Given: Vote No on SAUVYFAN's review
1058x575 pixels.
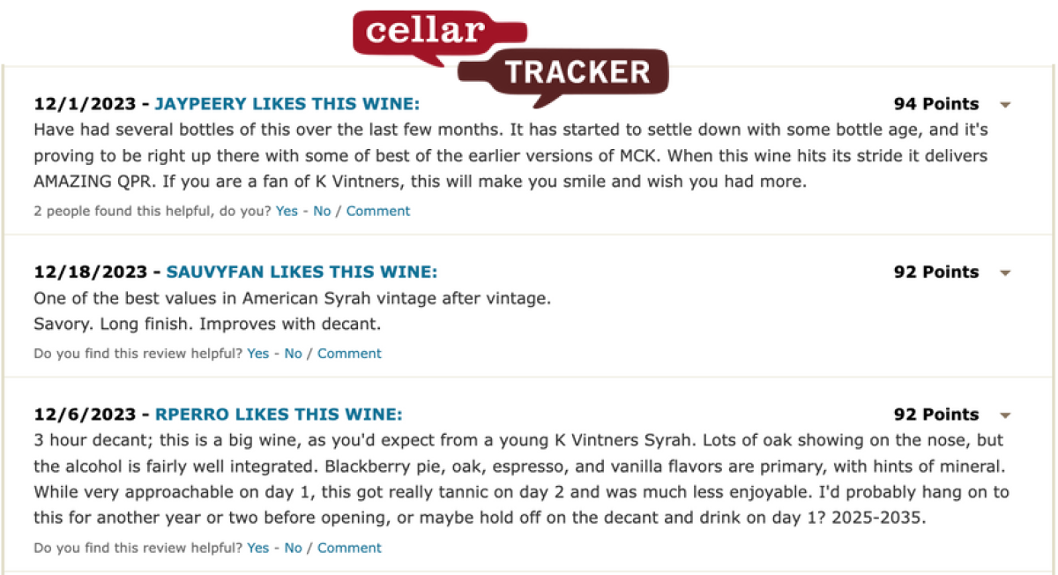Looking at the screenshot, I should pyautogui.click(x=293, y=354).
